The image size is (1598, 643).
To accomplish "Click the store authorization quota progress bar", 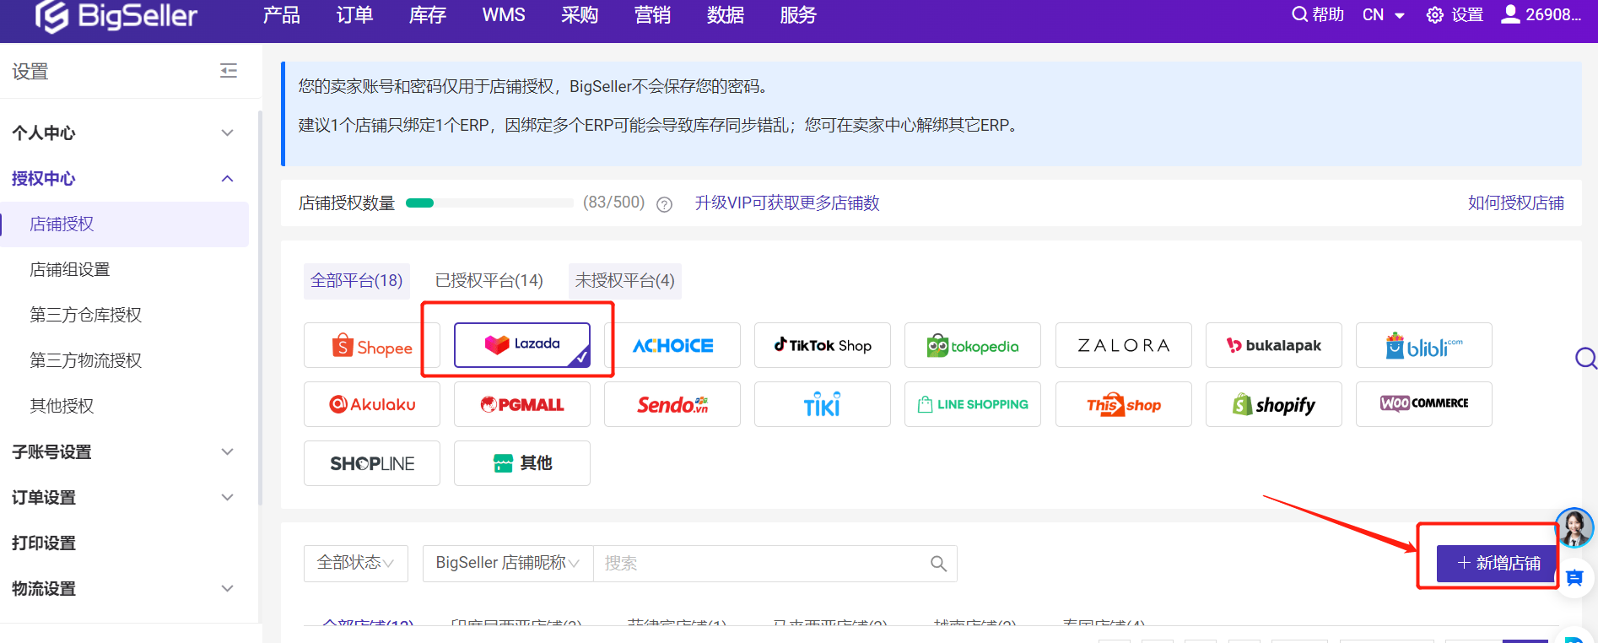I will click(489, 203).
